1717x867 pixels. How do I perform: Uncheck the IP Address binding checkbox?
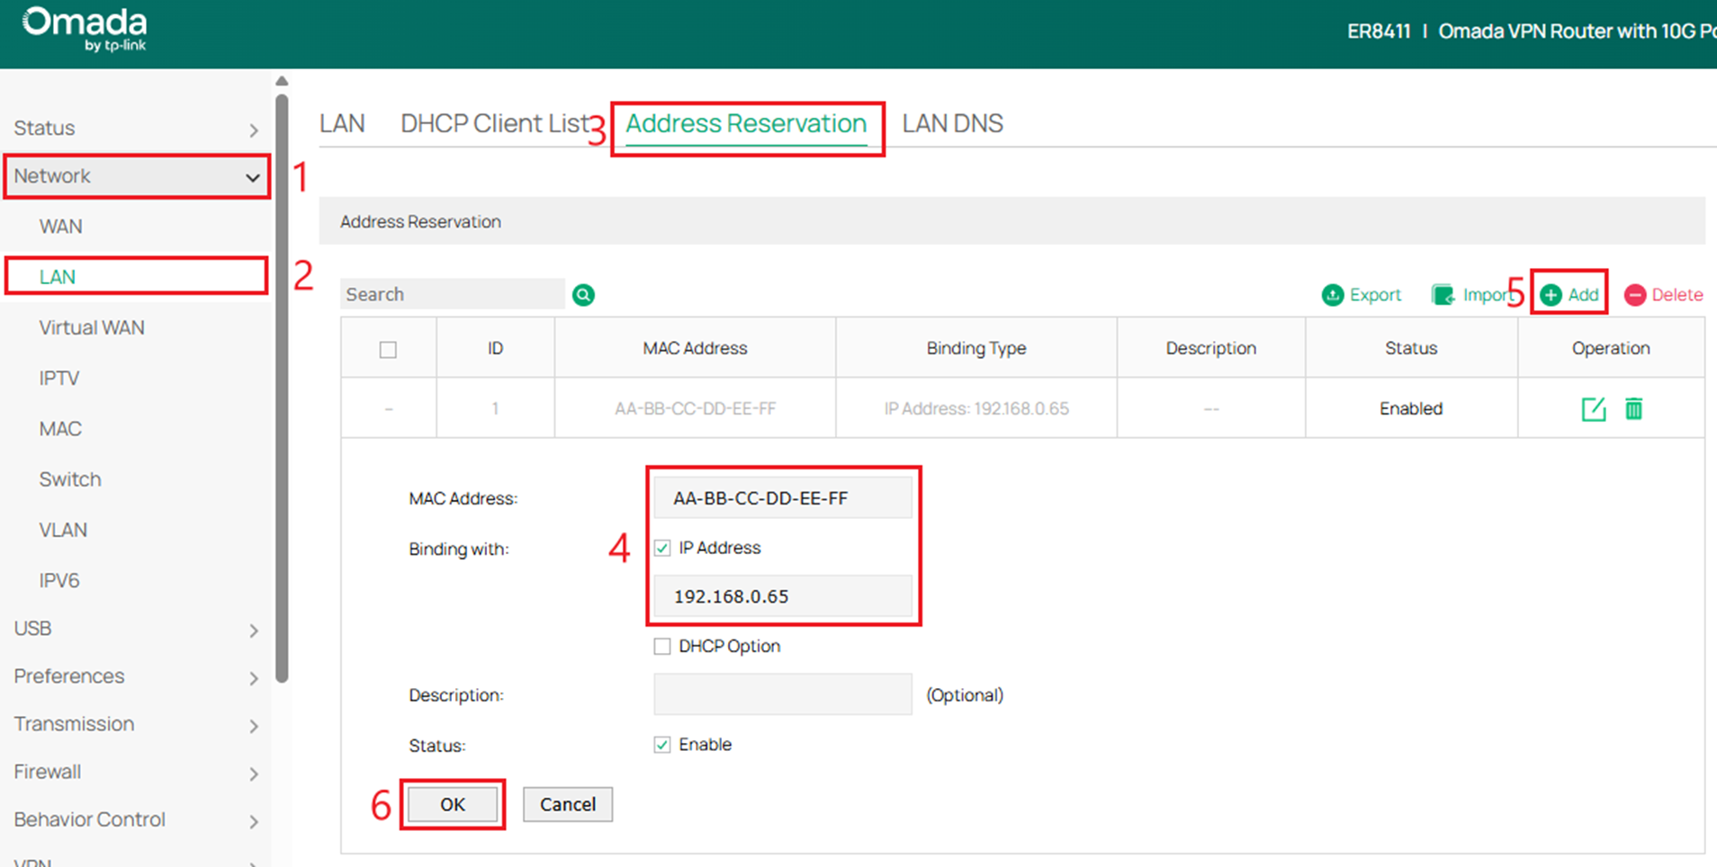click(x=662, y=548)
